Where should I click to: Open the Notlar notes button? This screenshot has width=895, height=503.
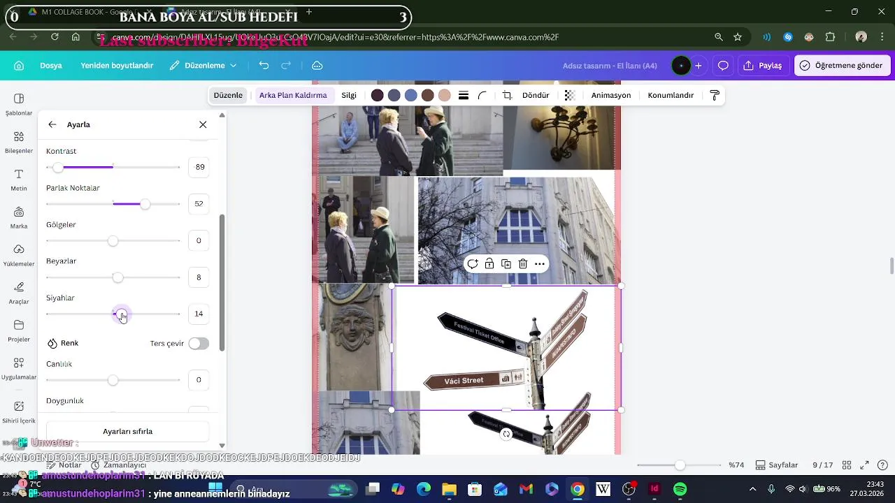tap(64, 465)
